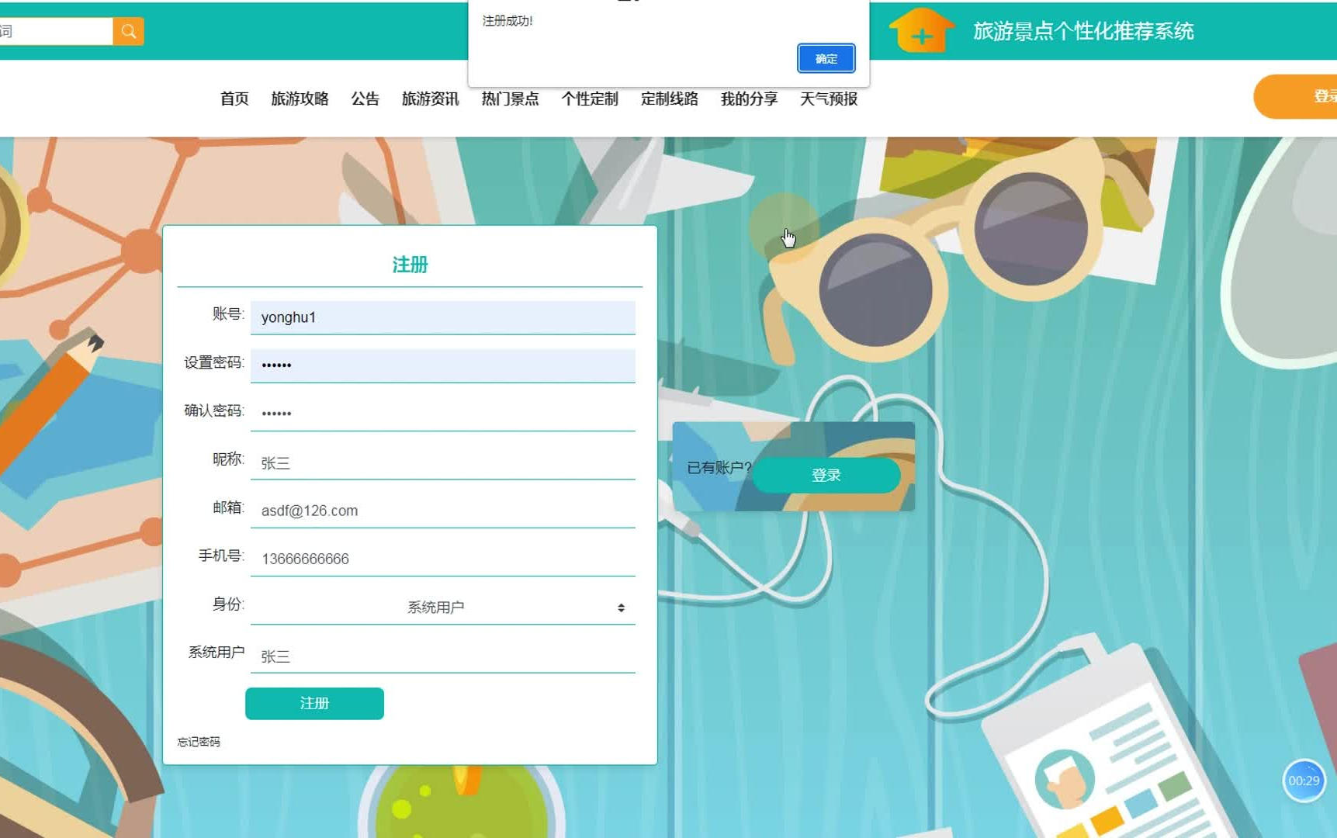Click the orange house logo icon
The image size is (1337, 838).
[x=921, y=30]
